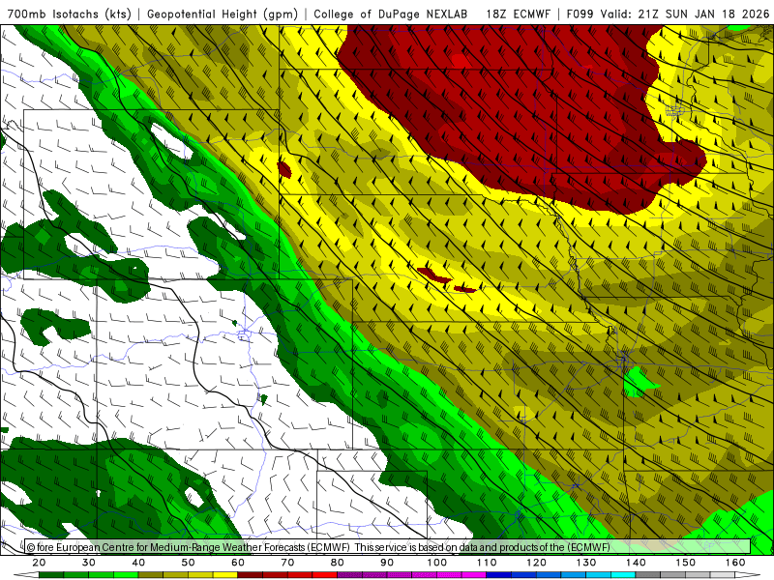Click the legend value "130"

click(x=586, y=563)
